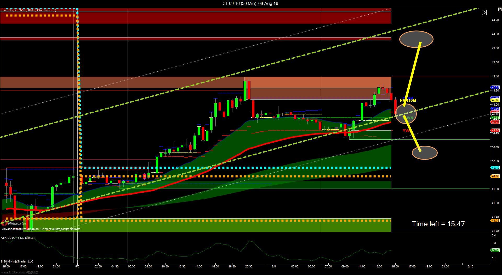Click the 42.20 price axis label
The width and height of the screenshot is (502, 275).
(495, 161)
